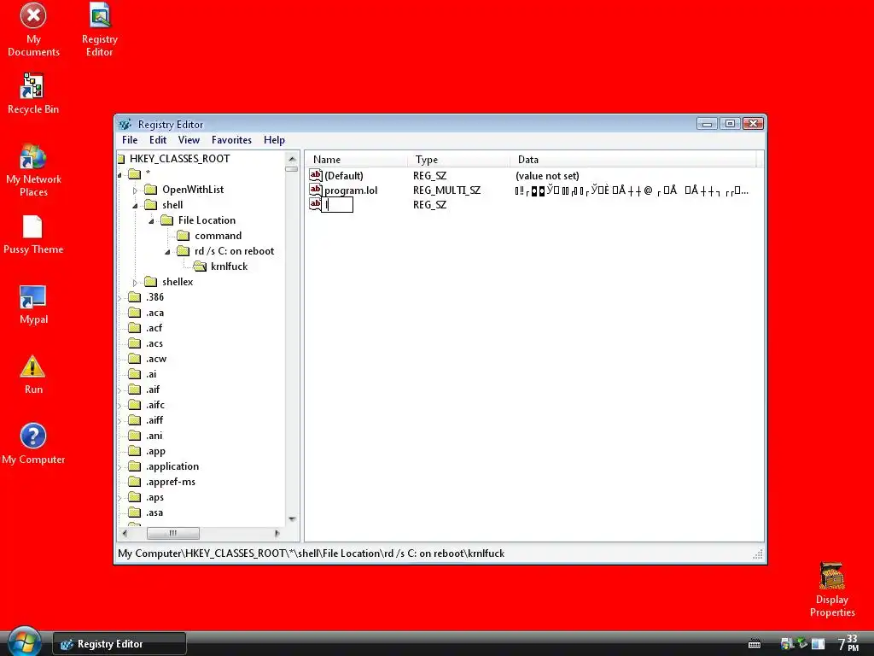Select the .ai tree key

click(x=151, y=374)
